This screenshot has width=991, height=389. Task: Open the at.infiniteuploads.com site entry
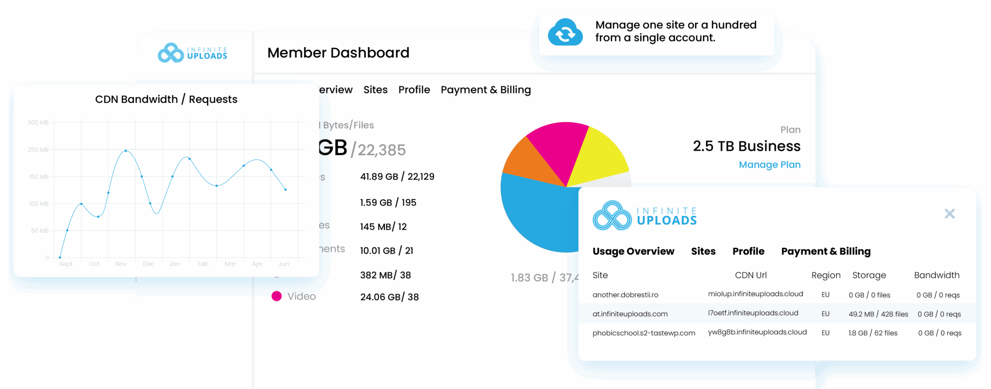630,314
